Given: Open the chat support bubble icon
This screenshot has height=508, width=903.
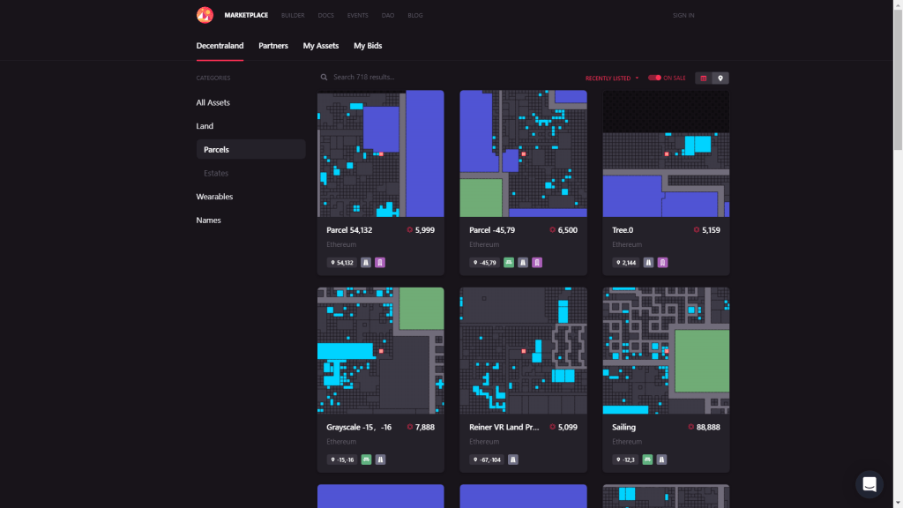Looking at the screenshot, I should point(869,484).
